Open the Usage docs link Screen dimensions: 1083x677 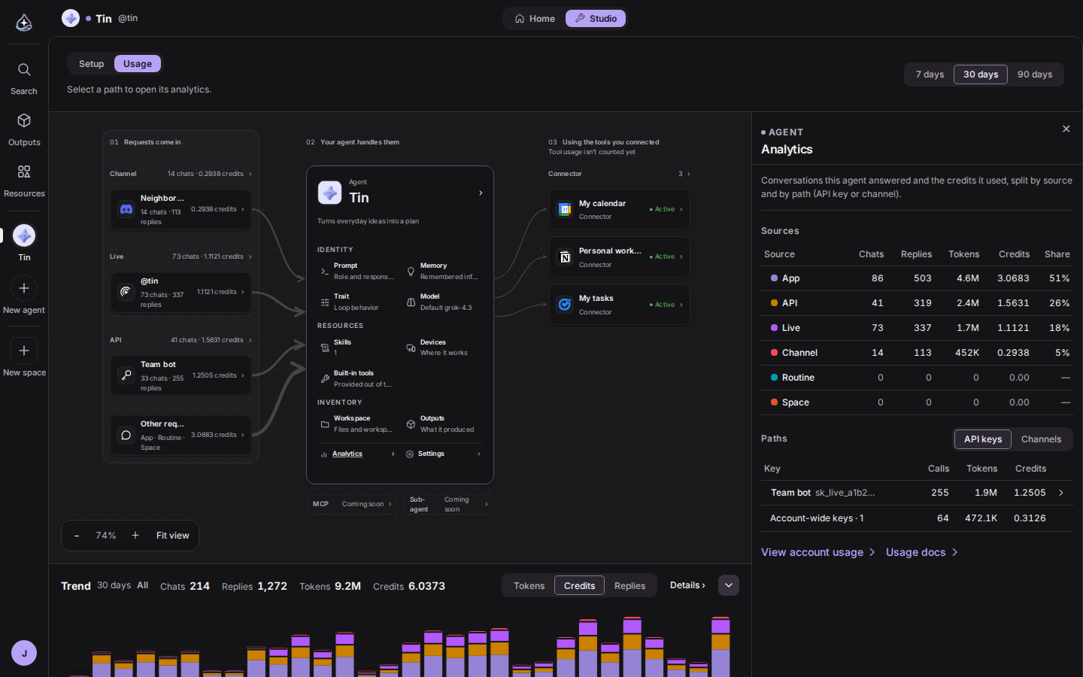point(922,552)
